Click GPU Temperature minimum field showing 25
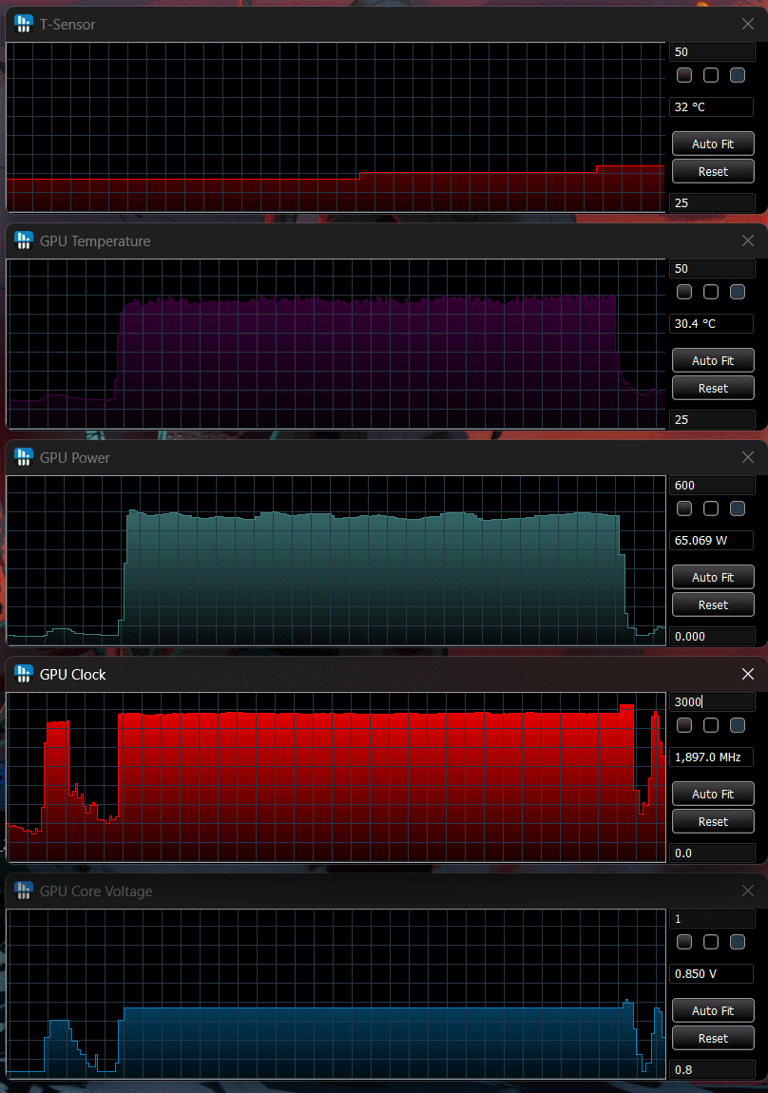The height and width of the screenshot is (1093, 768). [712, 420]
